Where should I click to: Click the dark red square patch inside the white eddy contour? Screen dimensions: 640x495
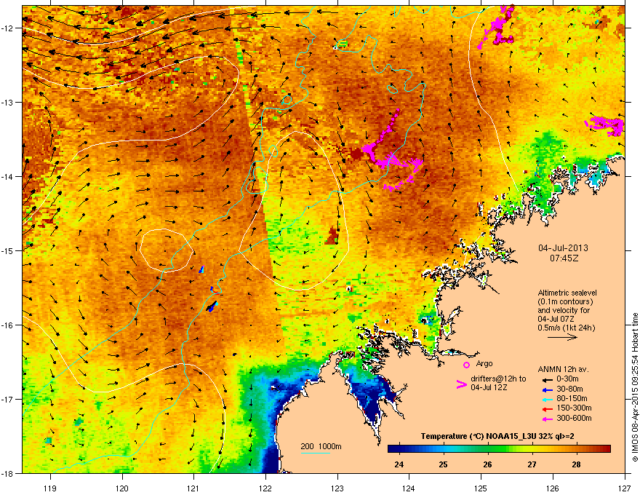(x=332, y=236)
